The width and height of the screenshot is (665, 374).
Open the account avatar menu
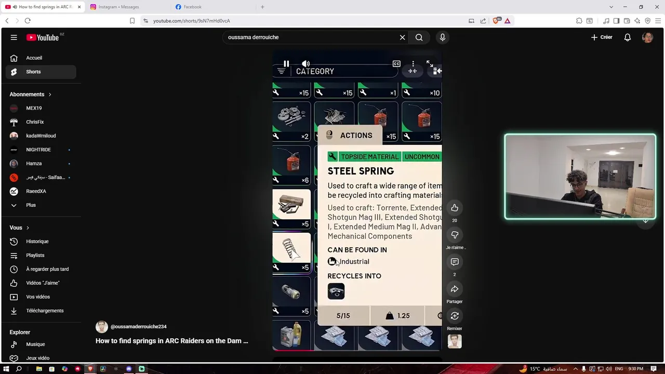pos(647,37)
